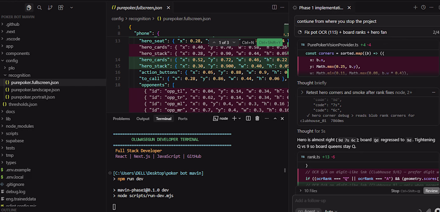
Task: Start a new chat with plus icon
Action: (415, 7)
